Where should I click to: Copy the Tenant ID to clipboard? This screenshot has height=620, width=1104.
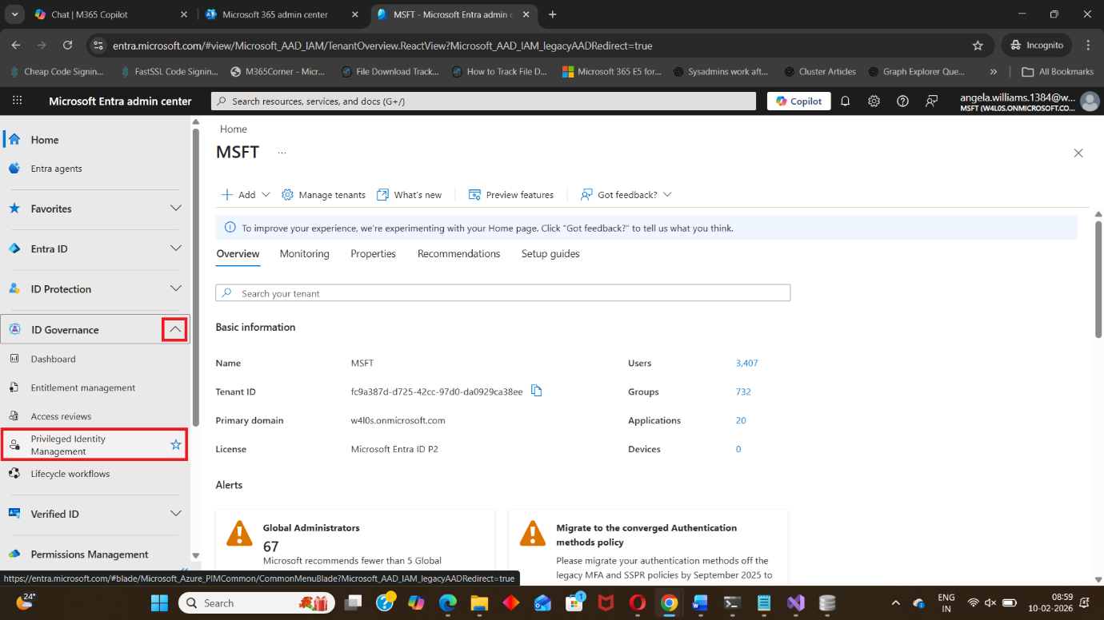click(537, 391)
